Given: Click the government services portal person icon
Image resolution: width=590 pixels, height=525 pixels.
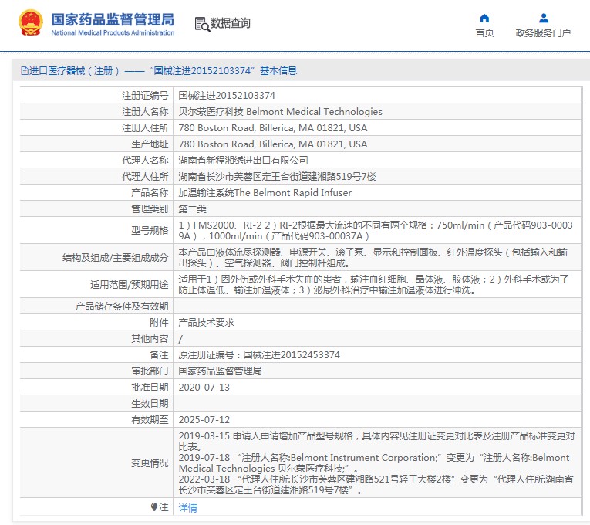Looking at the screenshot, I should [544, 18].
